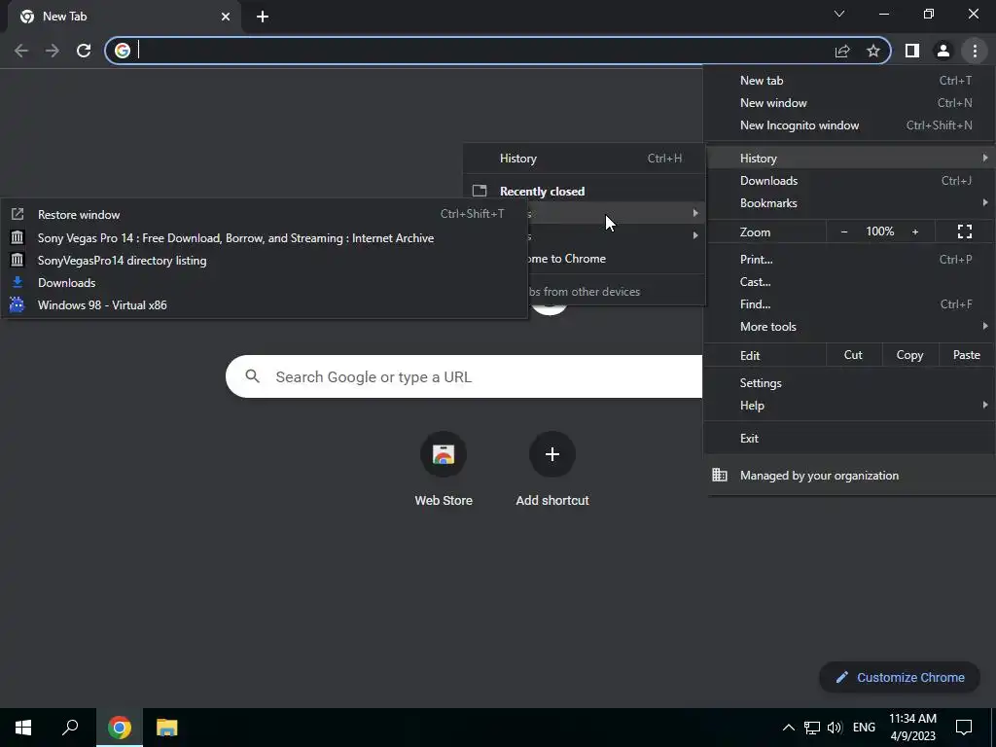The width and height of the screenshot is (996, 747).
Task: Click the Add shortcut plus icon
Action: (x=552, y=454)
